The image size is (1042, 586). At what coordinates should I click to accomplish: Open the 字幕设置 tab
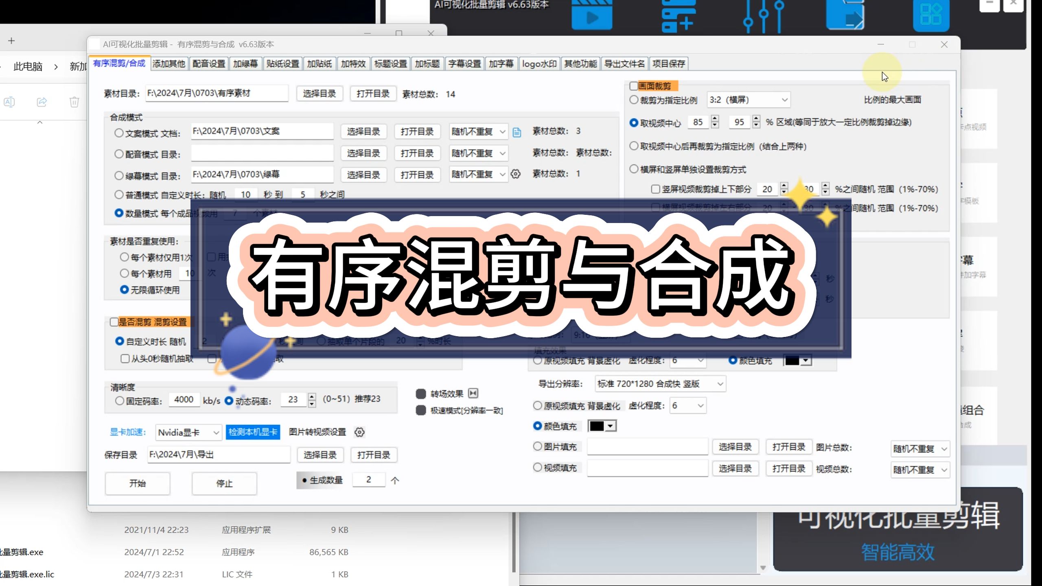point(464,63)
